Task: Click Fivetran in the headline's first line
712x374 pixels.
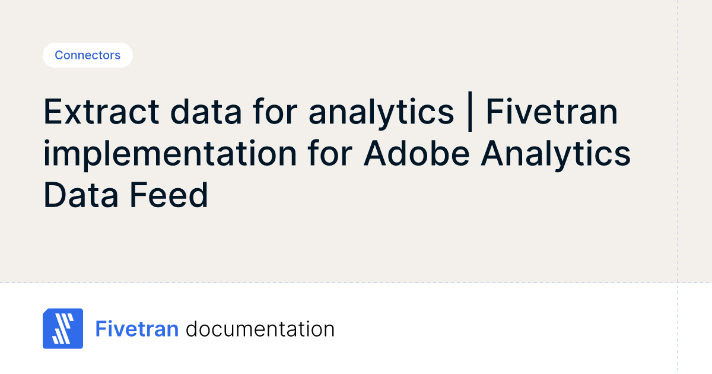Action: pos(552,112)
